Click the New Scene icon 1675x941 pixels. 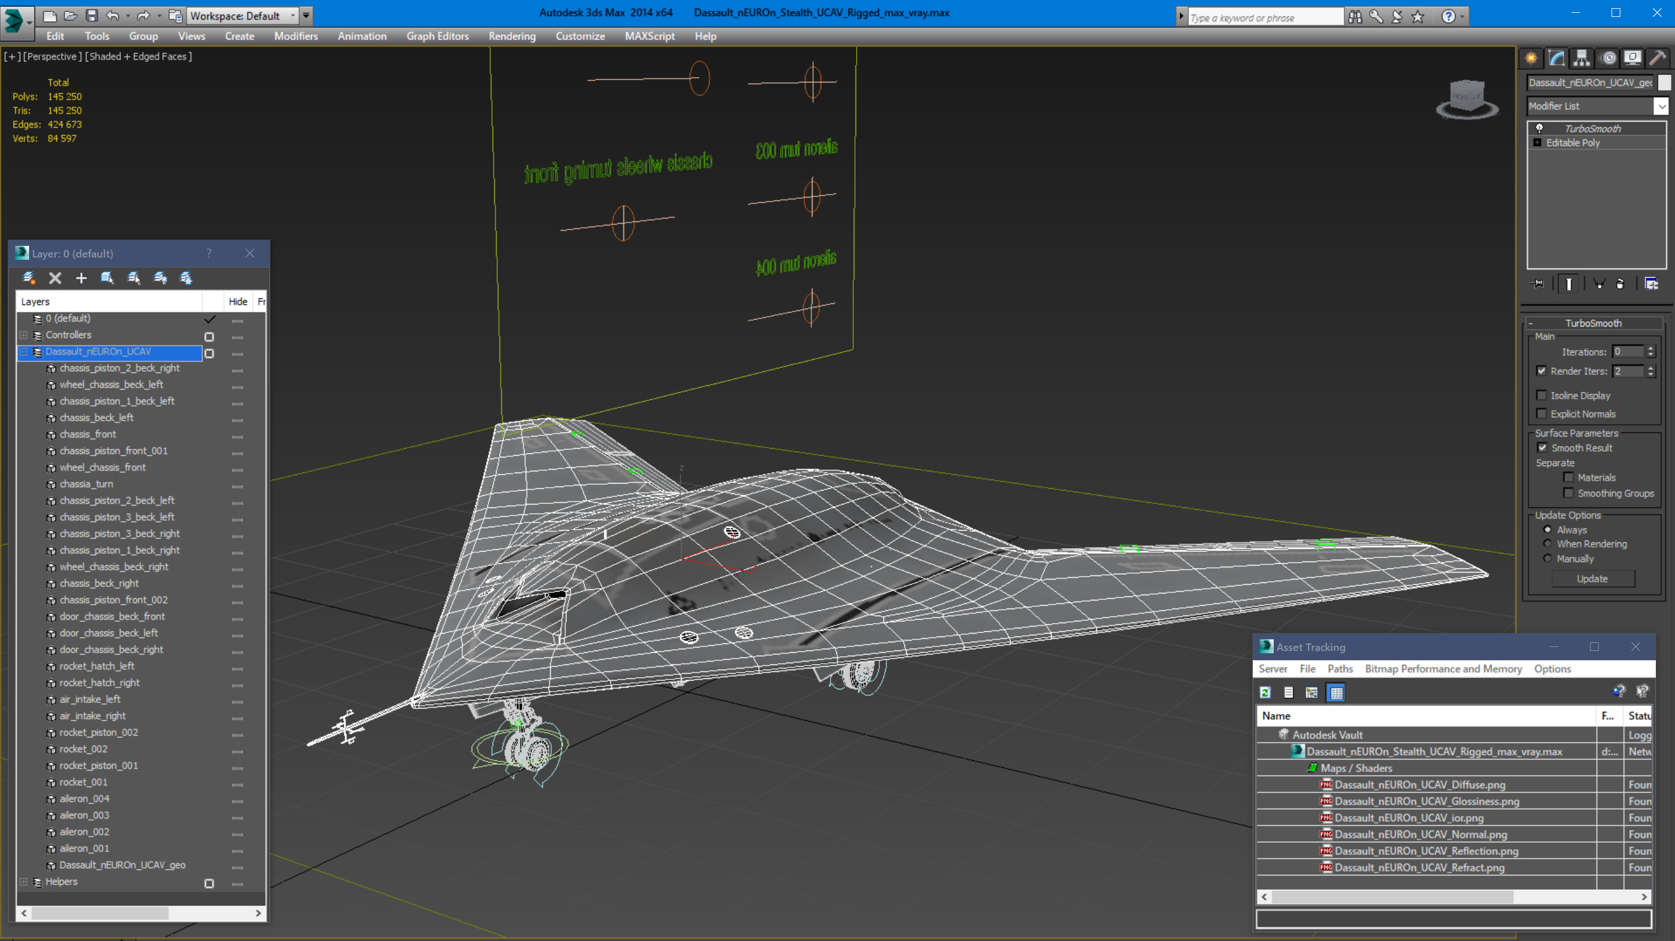tap(49, 16)
